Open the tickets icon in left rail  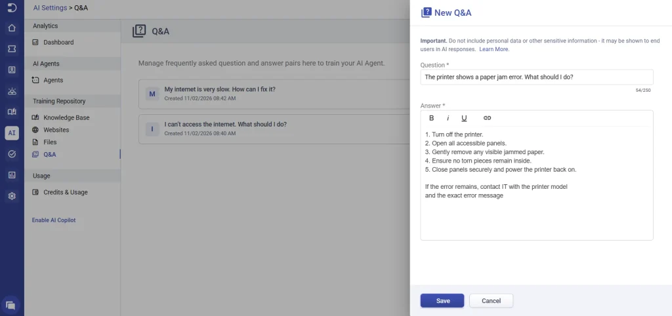[x=12, y=49]
